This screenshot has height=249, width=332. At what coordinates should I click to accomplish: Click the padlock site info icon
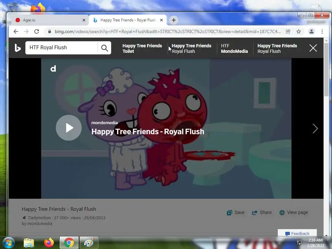pos(50,31)
